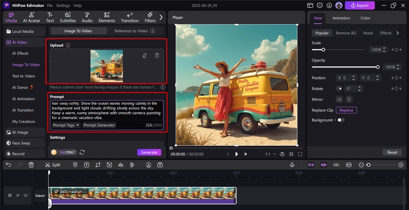Click the uploaded beach van thumbnail
This screenshot has width=409, height=210.
tap(107, 66)
